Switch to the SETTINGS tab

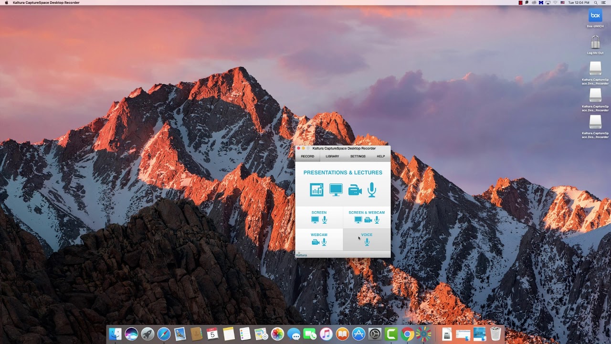point(358,156)
